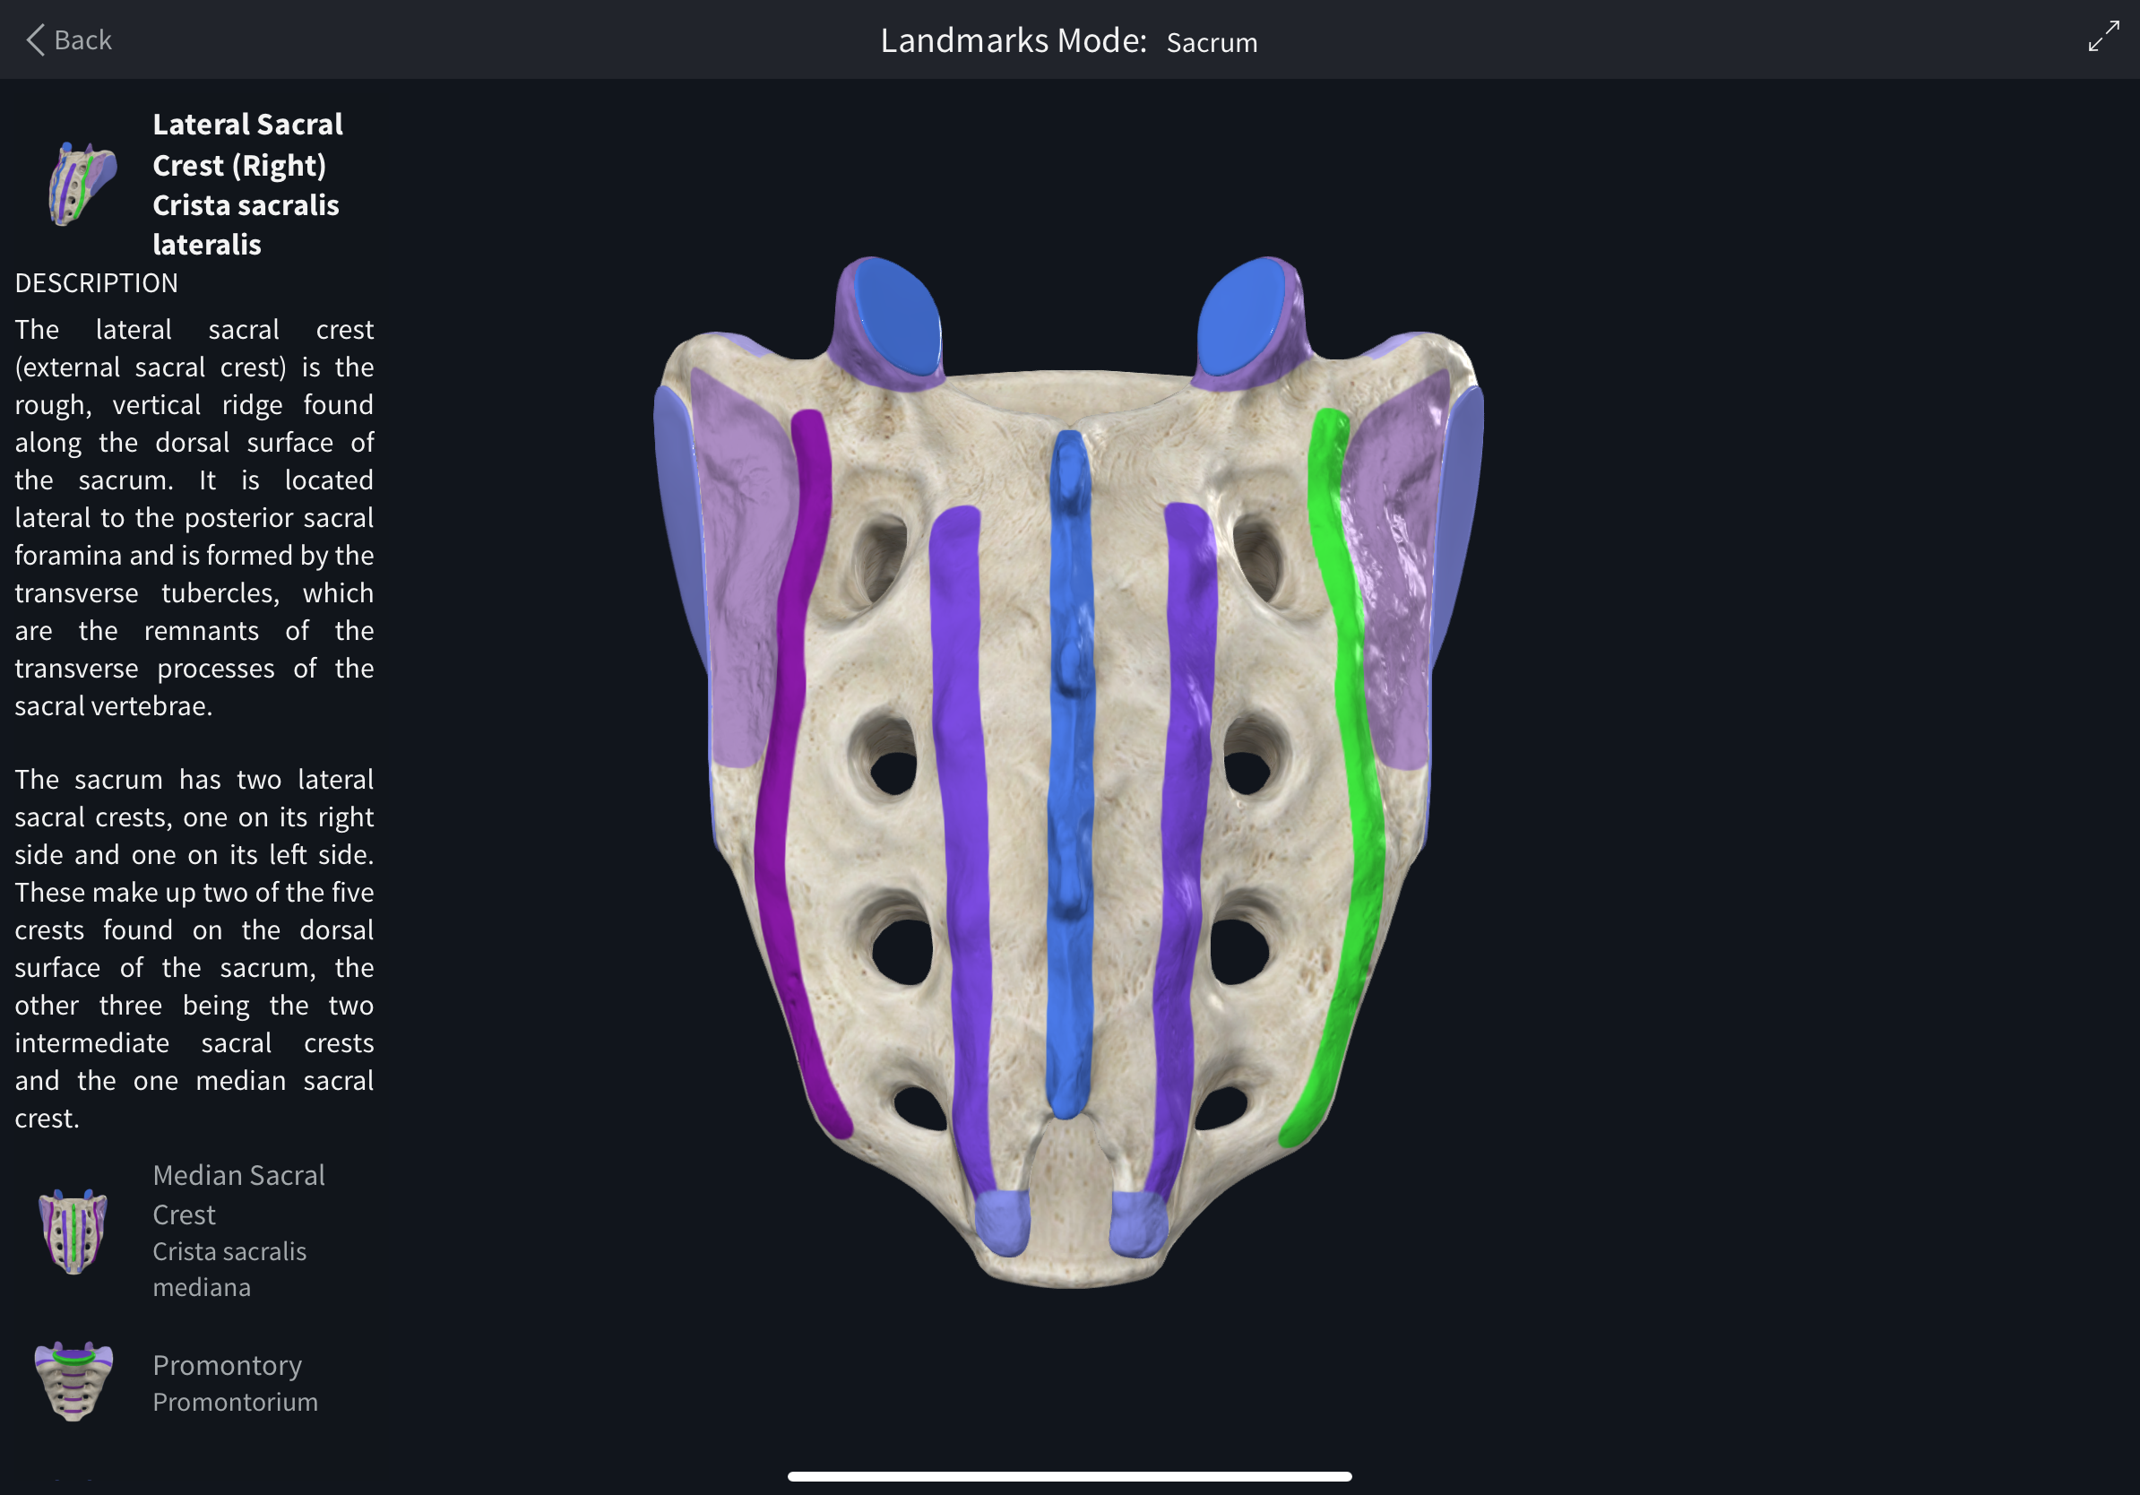Click the blue median sacral crest highlight
This screenshot has height=1495, width=2140.
pos(1072,746)
